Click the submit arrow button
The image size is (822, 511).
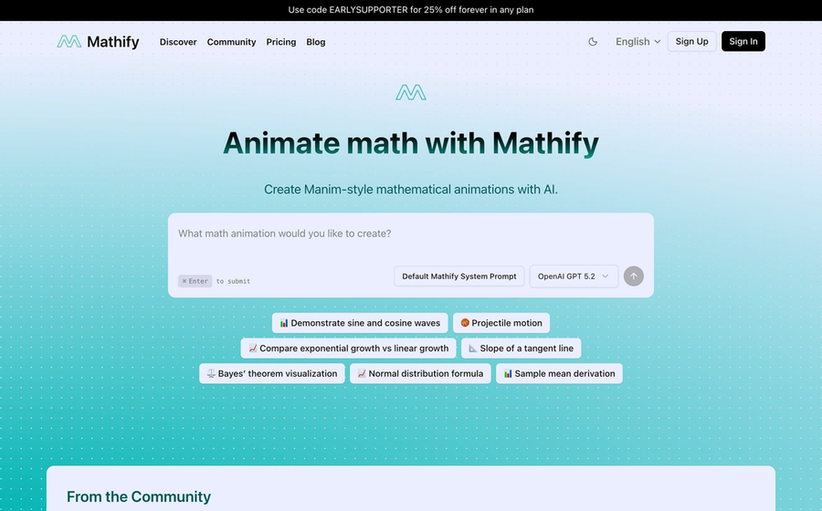pos(633,276)
